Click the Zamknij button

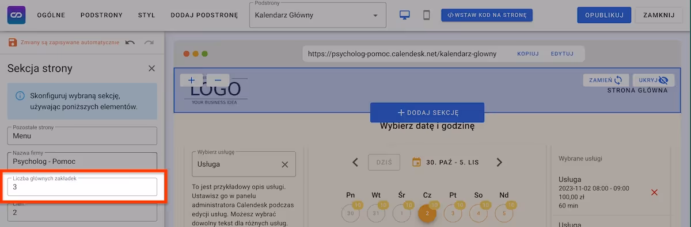click(x=658, y=16)
